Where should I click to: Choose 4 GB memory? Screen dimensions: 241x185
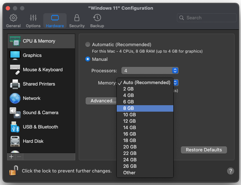click(x=145, y=95)
